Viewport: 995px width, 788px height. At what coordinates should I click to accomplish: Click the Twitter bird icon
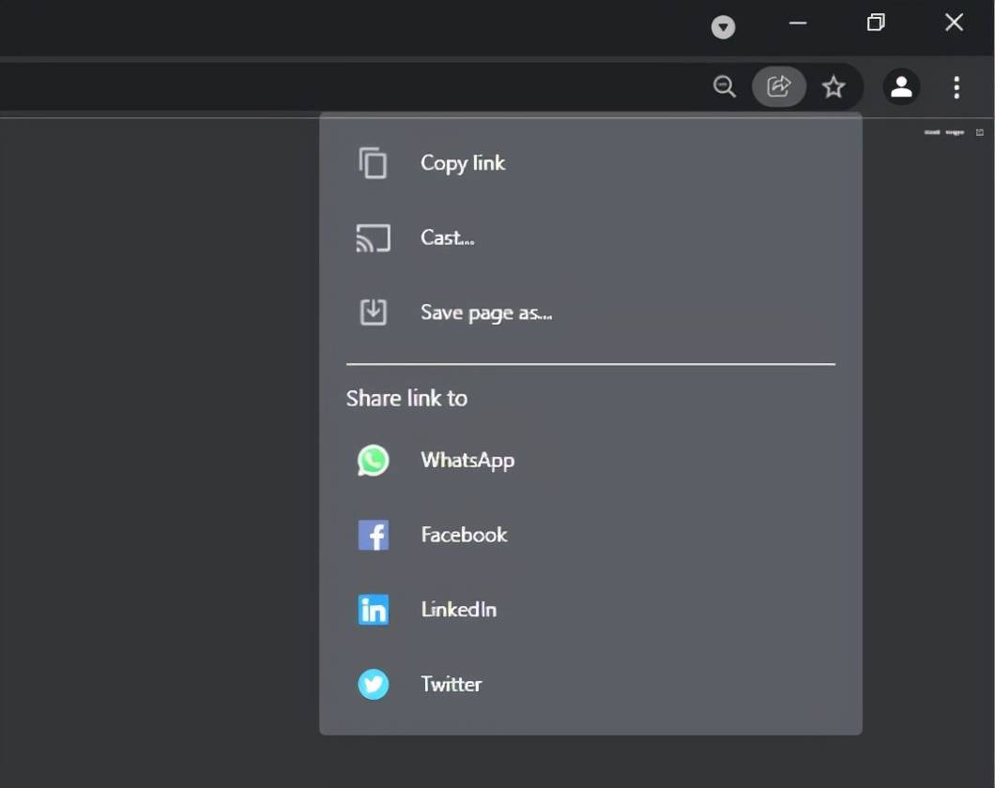click(x=373, y=685)
